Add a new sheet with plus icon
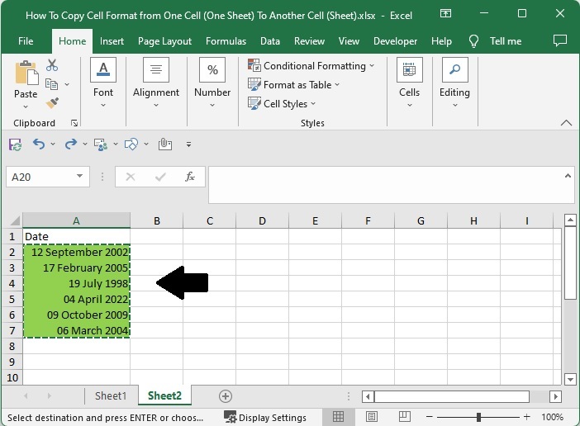580x426 pixels. 226,396
